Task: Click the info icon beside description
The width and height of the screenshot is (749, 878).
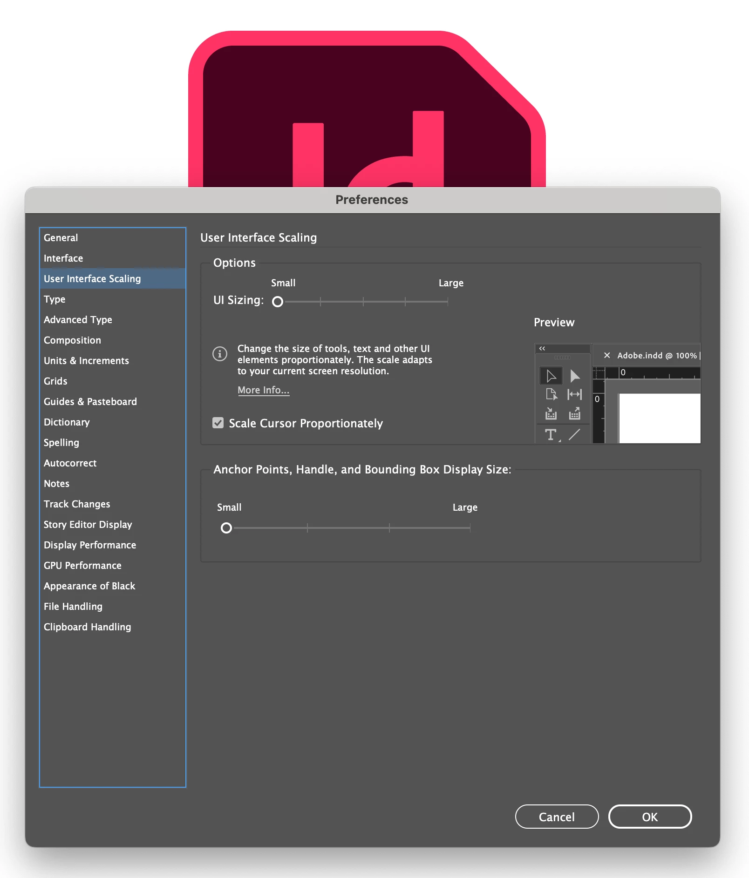Action: 220,353
